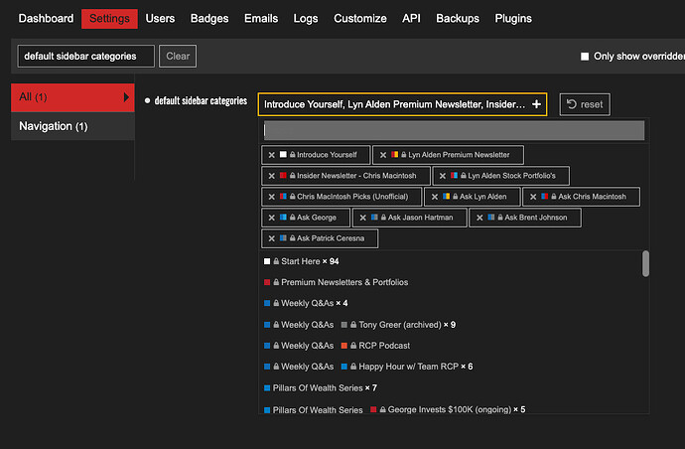Click lock icon beside George Invests $100K
The image size is (685, 449).
pyautogui.click(x=382, y=409)
